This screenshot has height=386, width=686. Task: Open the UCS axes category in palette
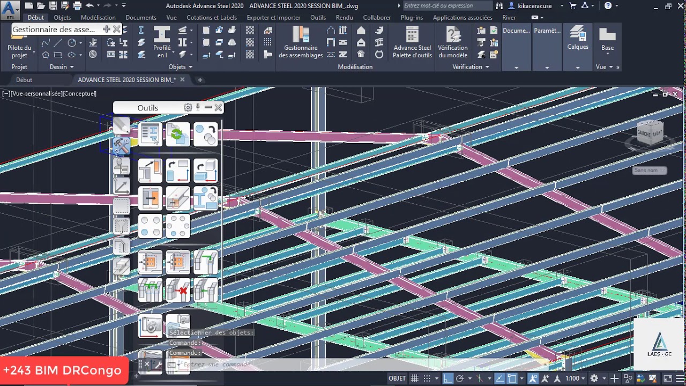pyautogui.click(x=121, y=186)
